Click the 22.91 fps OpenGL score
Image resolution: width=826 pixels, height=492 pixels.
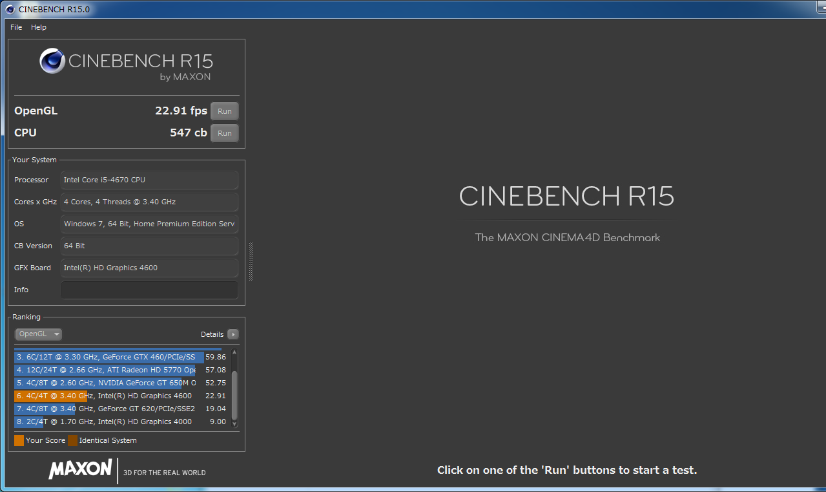pos(181,111)
